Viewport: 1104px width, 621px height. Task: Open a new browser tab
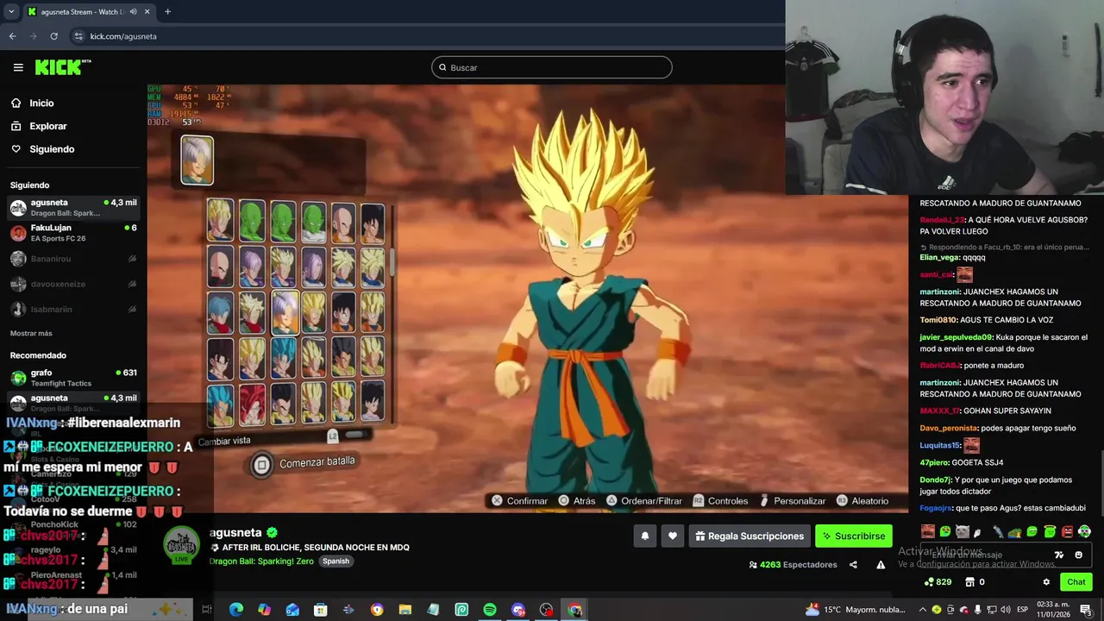pos(167,11)
